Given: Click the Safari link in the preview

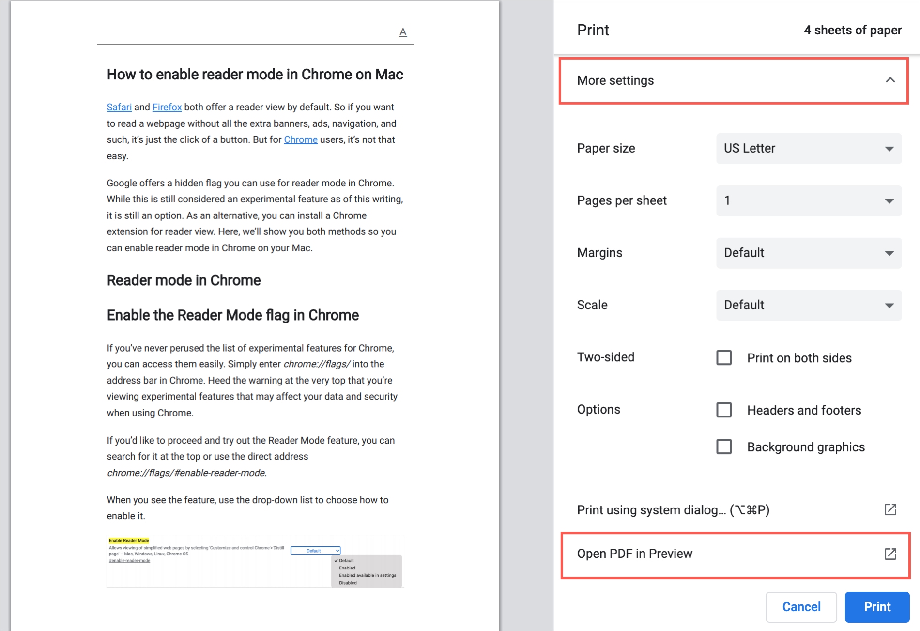Looking at the screenshot, I should pos(119,107).
